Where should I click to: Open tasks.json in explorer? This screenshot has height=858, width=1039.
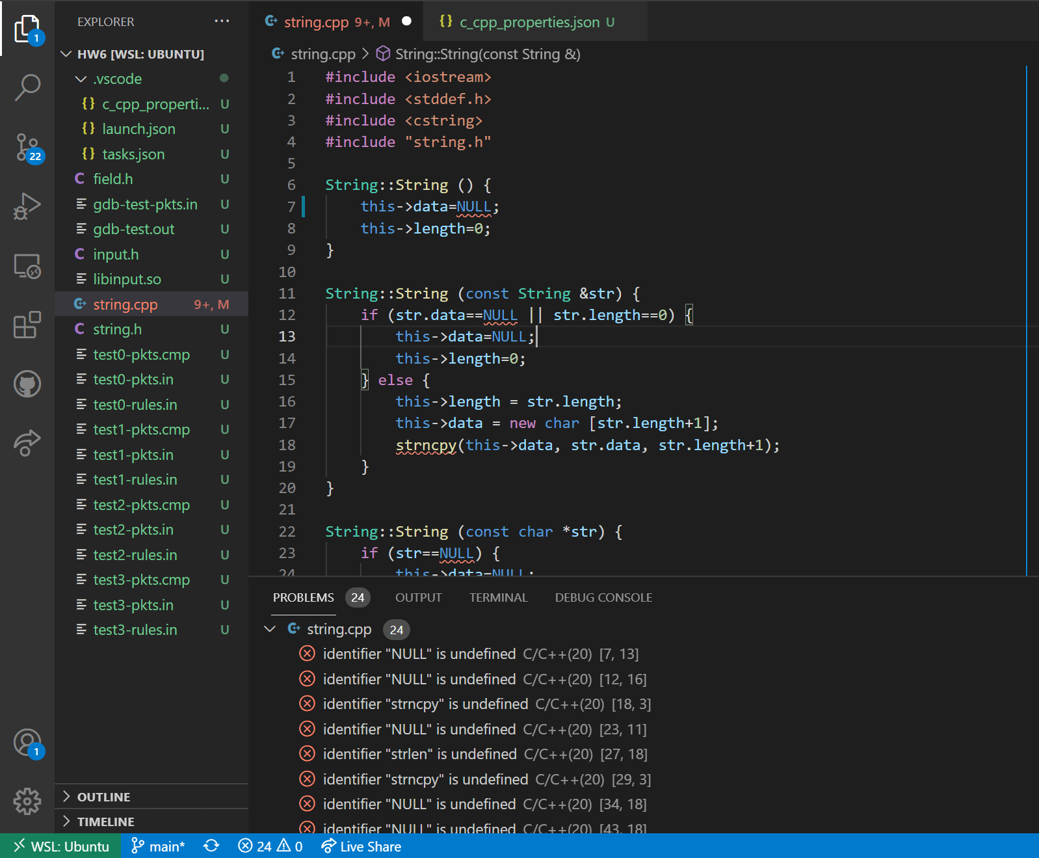click(x=151, y=154)
